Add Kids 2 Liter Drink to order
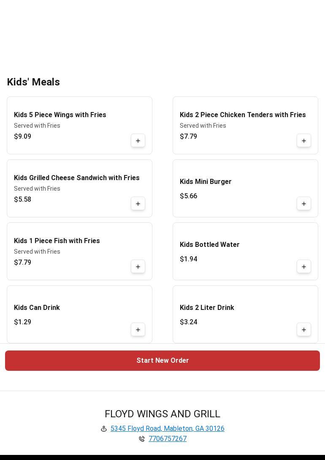This screenshot has width=325, height=460. tap(304, 330)
